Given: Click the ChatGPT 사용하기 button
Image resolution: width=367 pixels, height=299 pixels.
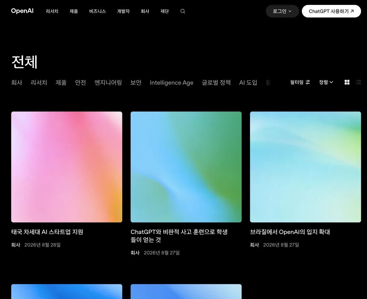Looking at the screenshot, I should click(x=331, y=11).
